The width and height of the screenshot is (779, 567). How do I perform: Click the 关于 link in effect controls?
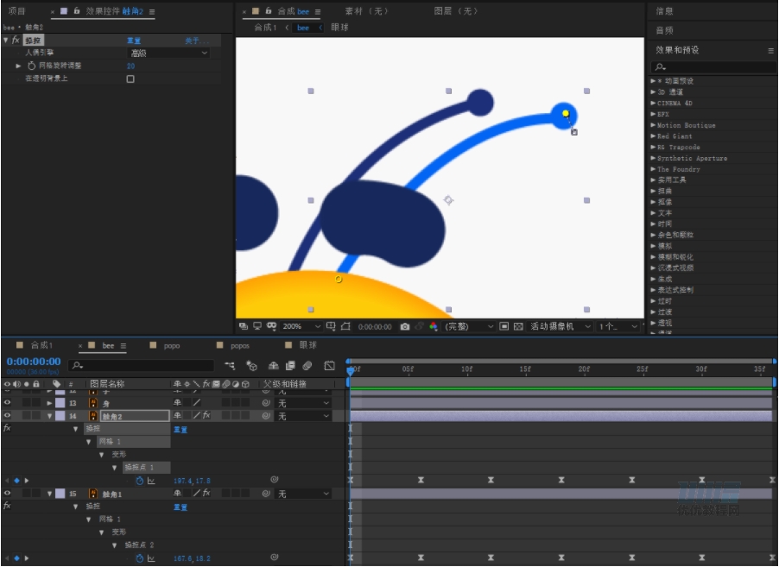pos(197,41)
